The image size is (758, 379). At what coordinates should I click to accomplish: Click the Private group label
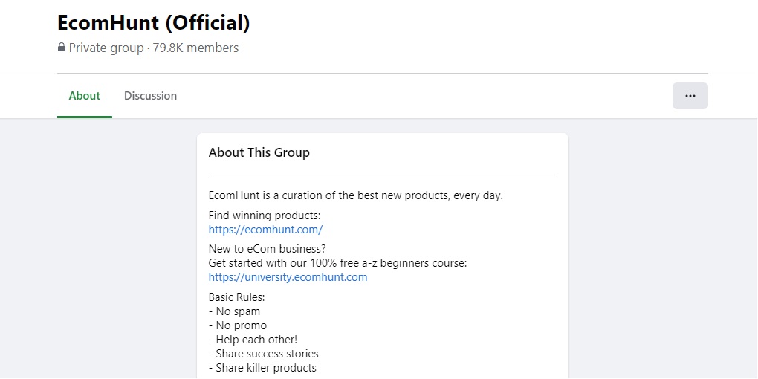[x=106, y=48]
